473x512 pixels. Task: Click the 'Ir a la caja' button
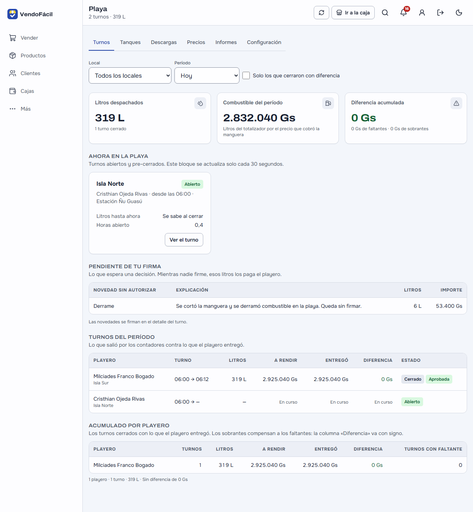point(353,13)
